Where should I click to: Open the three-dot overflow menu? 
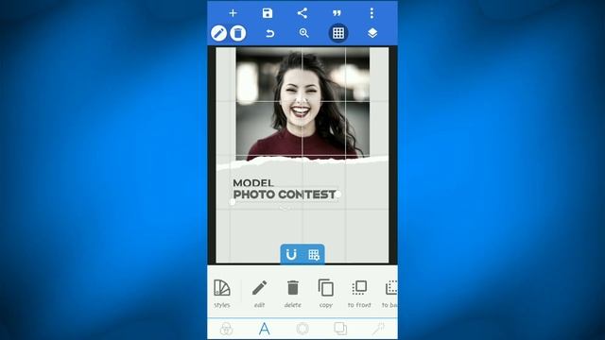[372, 13]
